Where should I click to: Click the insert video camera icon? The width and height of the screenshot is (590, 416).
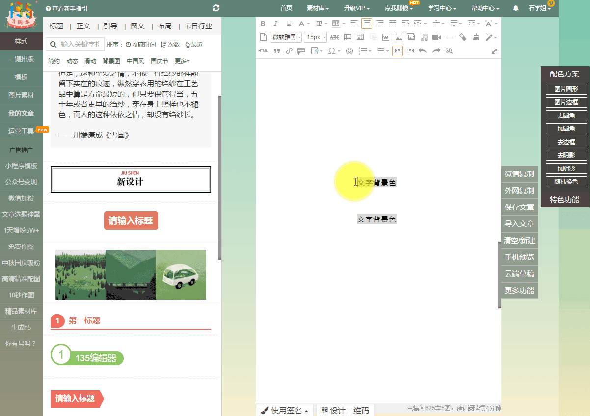(436, 37)
